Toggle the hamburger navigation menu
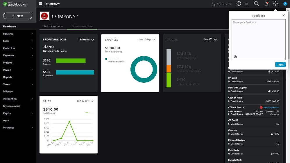This screenshot has width=290, height=163. click(40, 4)
